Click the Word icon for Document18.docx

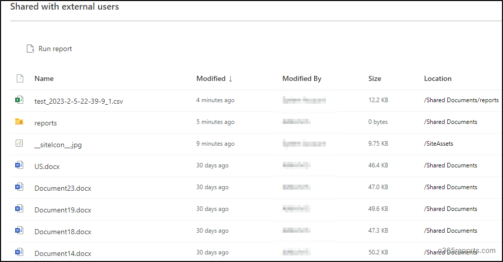[19, 231]
